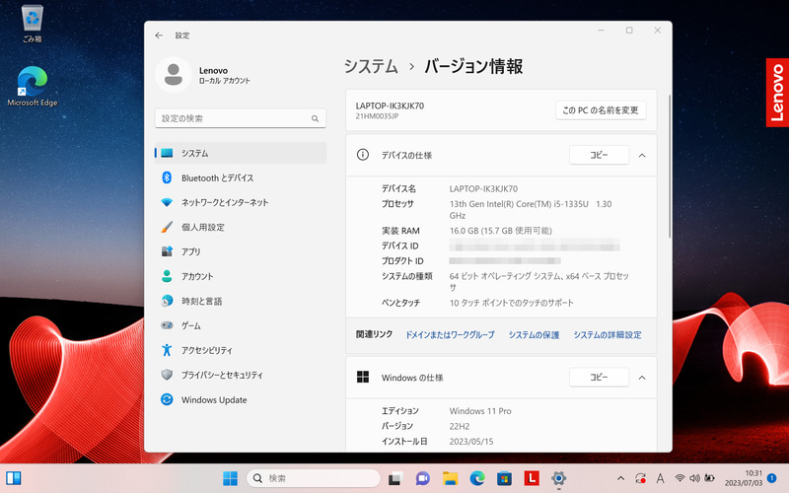Collapse the デバイスの仕様 section chevron
This screenshot has width=789, height=493.
642,156
